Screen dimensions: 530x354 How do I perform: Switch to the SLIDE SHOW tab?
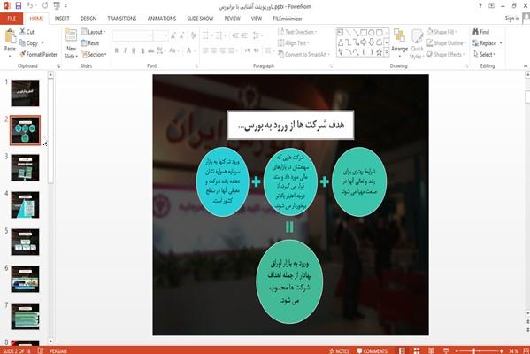[200, 19]
